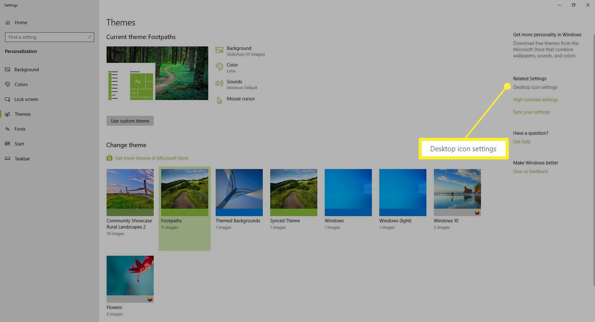The image size is (595, 322).
Task: Click the Mouse cursor arrow icon
Action: (219, 100)
